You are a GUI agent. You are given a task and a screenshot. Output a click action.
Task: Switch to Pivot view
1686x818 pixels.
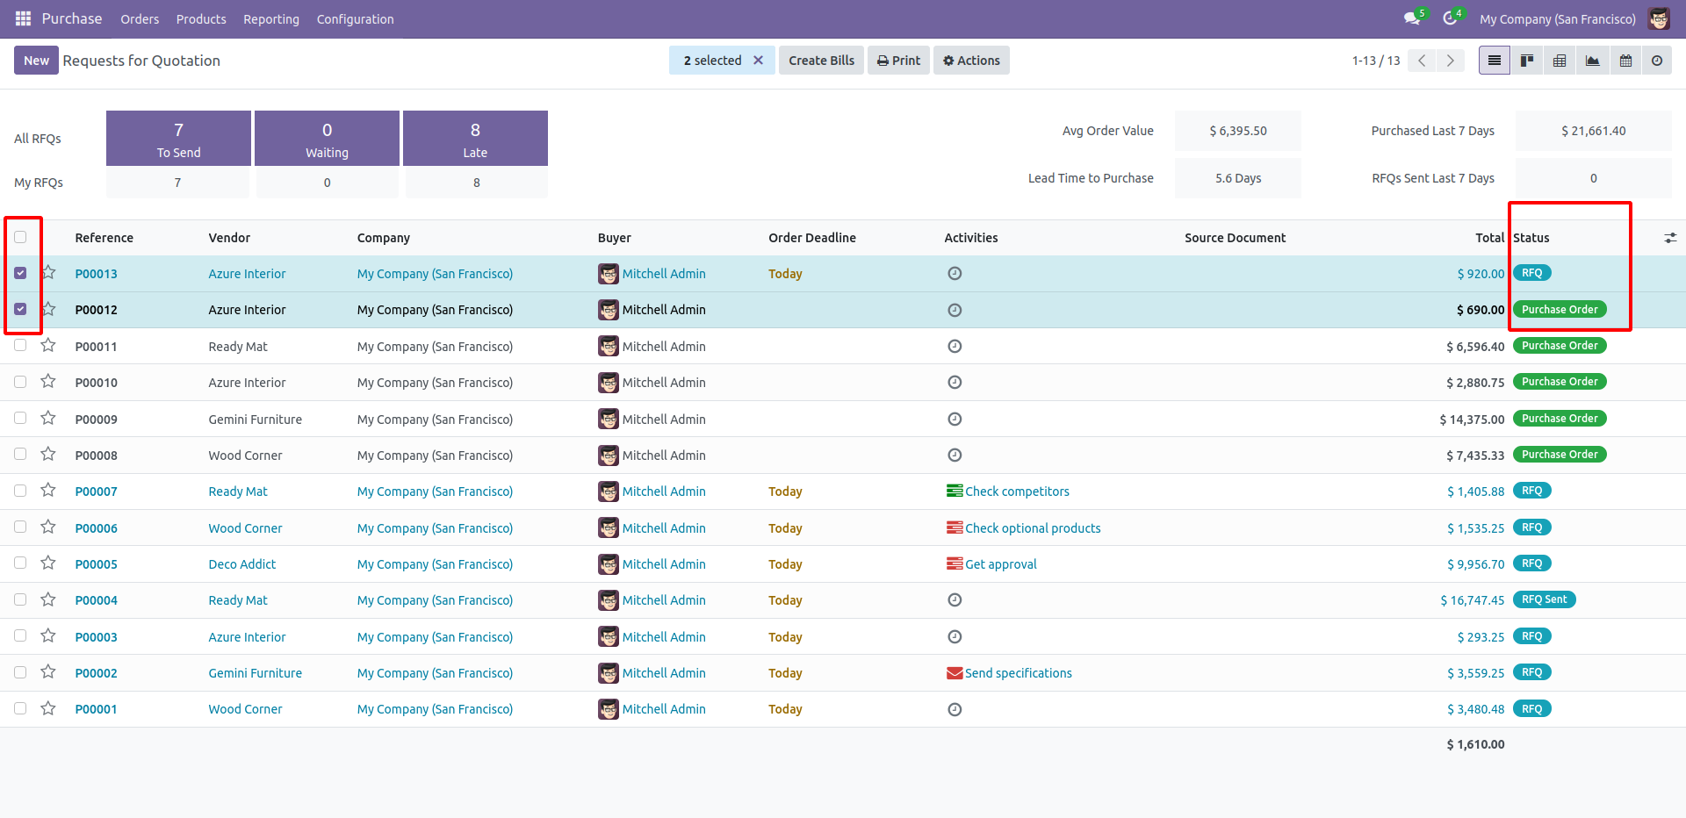pyautogui.click(x=1560, y=61)
